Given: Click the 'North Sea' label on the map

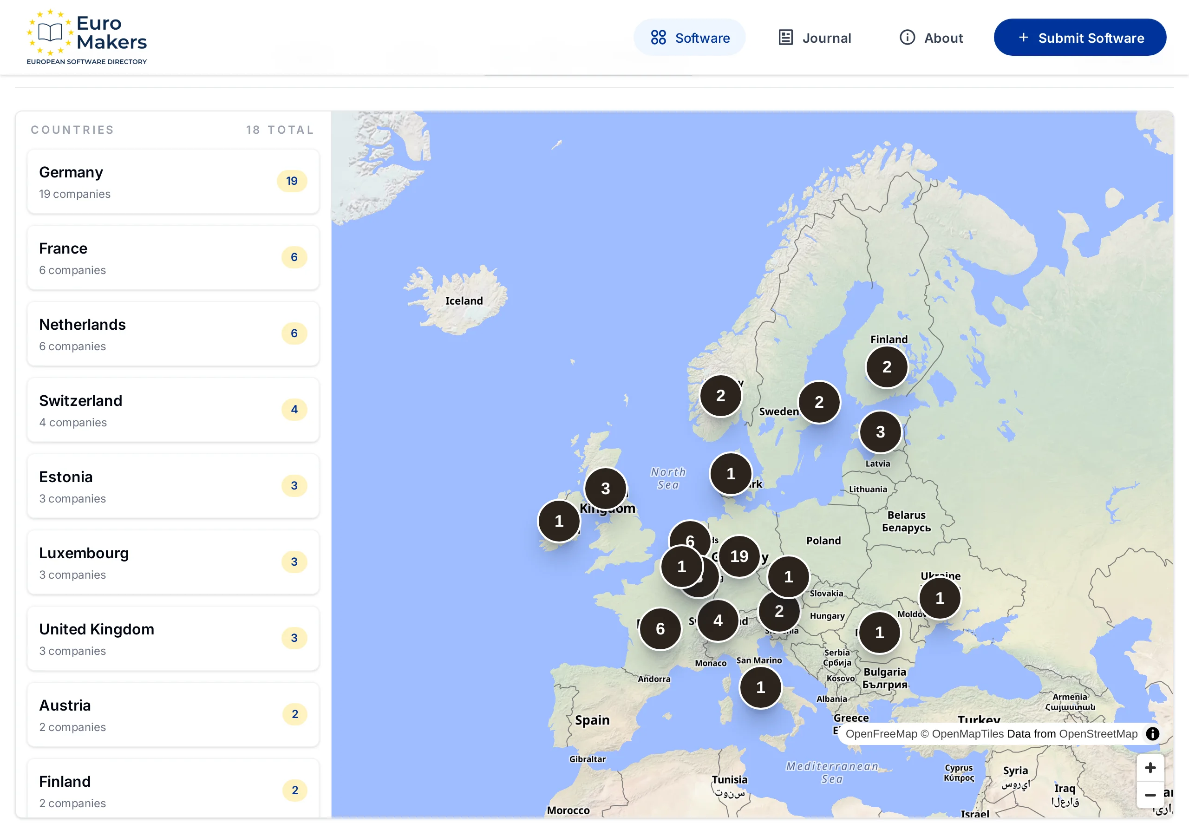Looking at the screenshot, I should pyautogui.click(x=668, y=478).
